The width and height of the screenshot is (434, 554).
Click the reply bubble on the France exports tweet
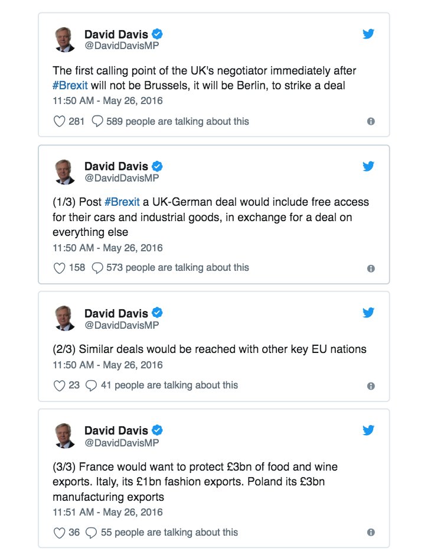coord(90,532)
